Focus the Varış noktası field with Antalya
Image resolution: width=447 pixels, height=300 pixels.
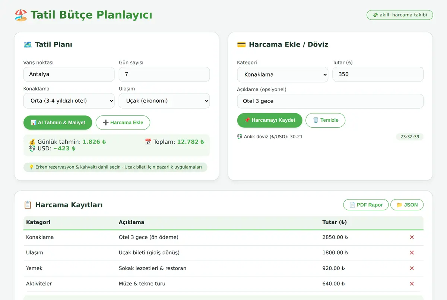[69, 74]
